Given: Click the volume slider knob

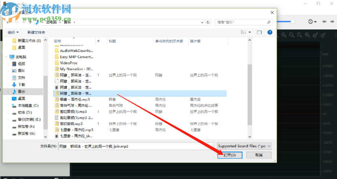Looking at the screenshot, I should pyautogui.click(x=293, y=21).
